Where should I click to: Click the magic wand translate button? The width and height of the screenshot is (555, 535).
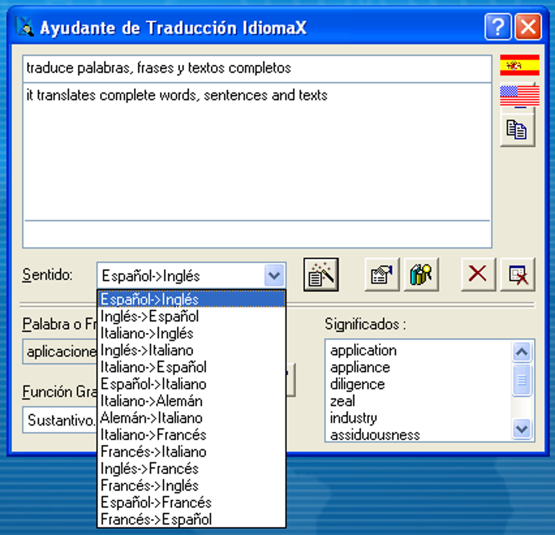(321, 275)
